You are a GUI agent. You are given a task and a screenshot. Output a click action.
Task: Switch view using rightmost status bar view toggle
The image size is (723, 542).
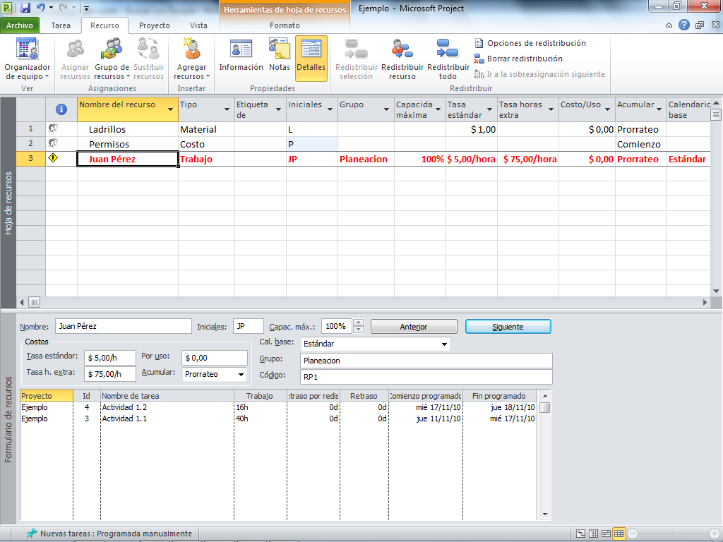click(619, 534)
